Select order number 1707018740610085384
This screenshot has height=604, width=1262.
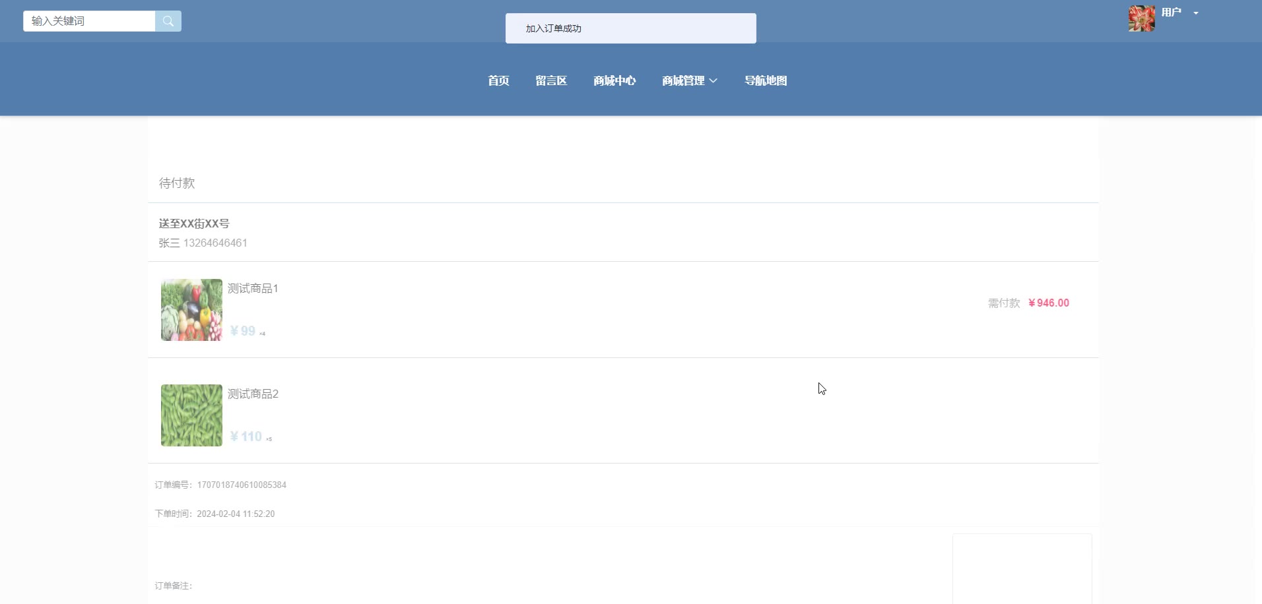pyautogui.click(x=242, y=485)
